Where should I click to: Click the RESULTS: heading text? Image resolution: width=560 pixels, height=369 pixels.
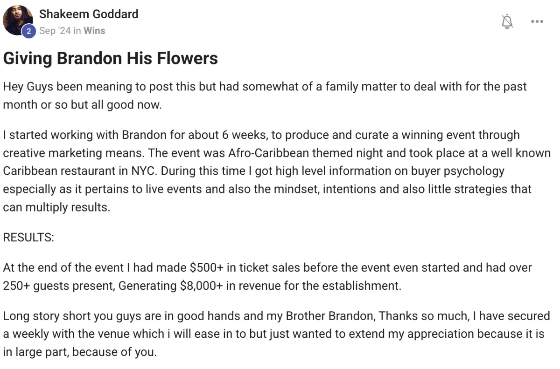tap(28, 237)
